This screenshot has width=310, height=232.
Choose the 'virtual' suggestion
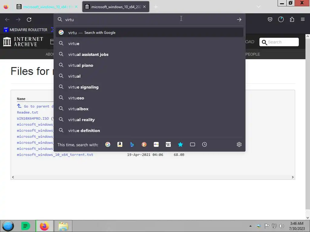pyautogui.click(x=150, y=76)
